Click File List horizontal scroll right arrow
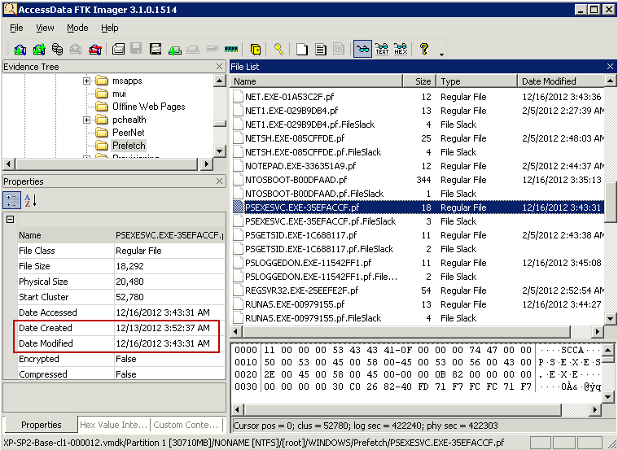 [598, 332]
